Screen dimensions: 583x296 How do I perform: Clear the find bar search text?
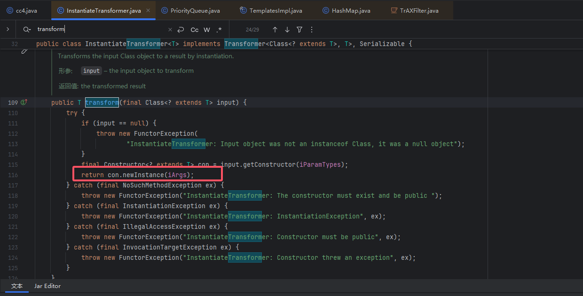click(x=170, y=30)
